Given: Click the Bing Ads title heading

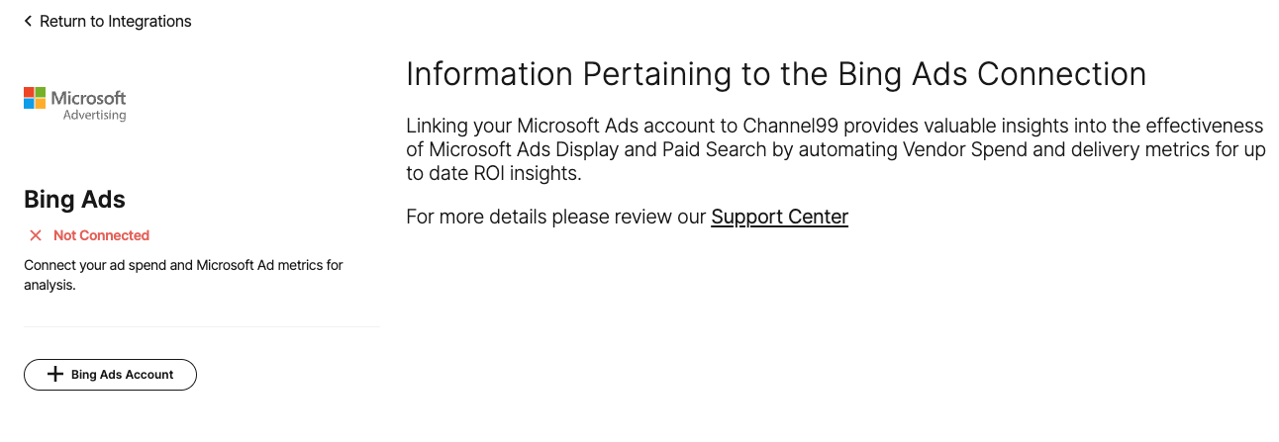Looking at the screenshot, I should point(74,199).
